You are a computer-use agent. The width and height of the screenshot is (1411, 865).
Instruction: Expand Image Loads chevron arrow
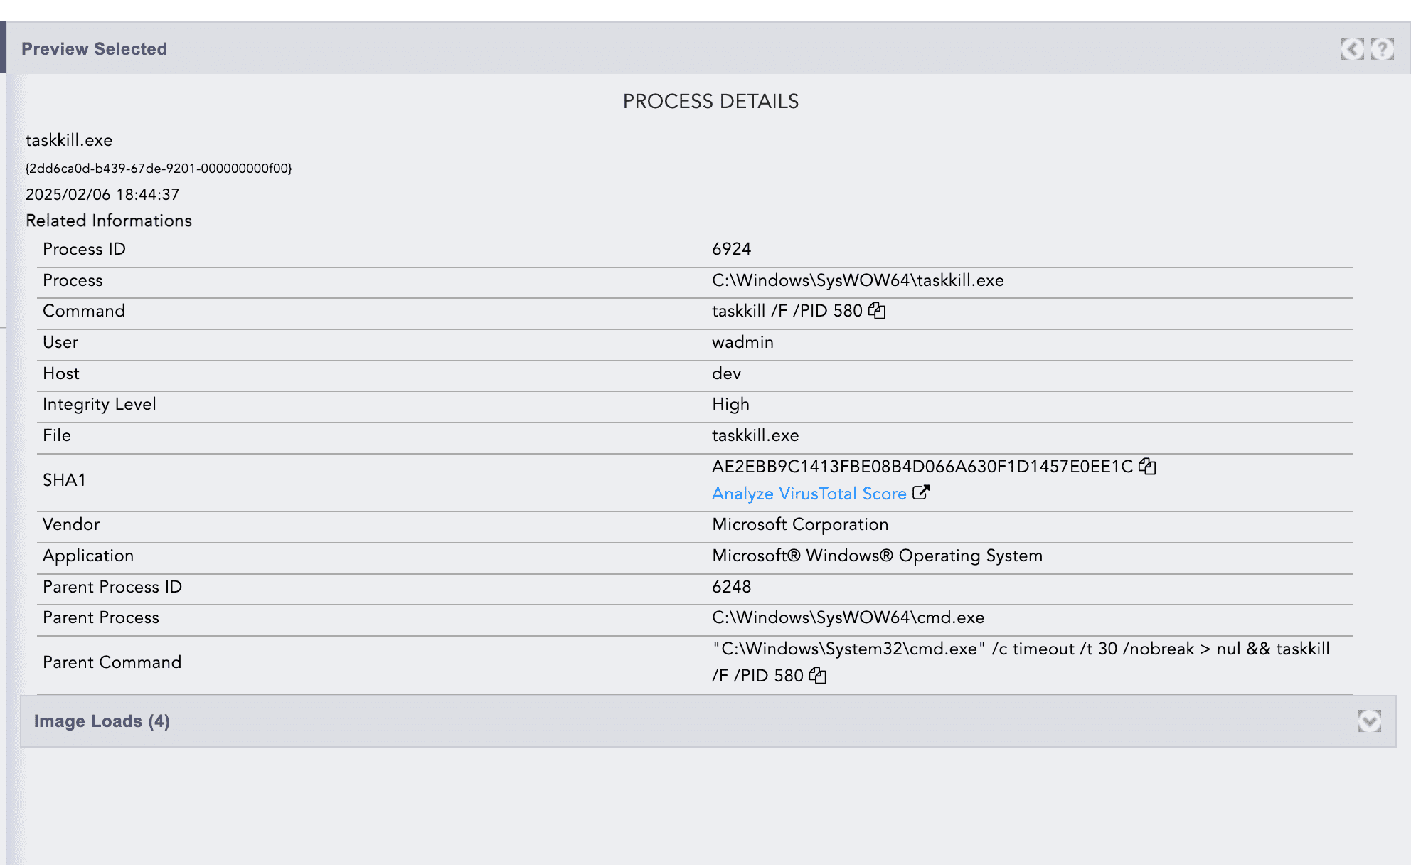(1369, 721)
